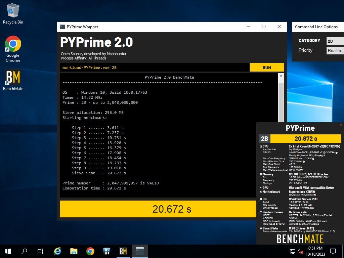The width and height of the screenshot is (344, 258).
Task: Click the Command Line Options window title
Action: pos(316,27)
